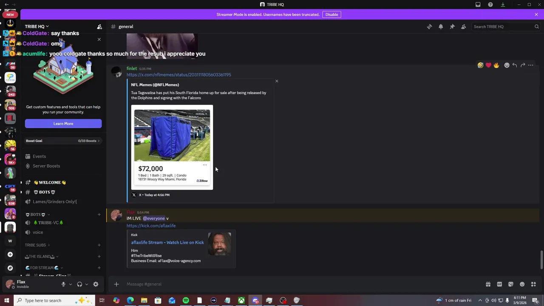Toggle the member list
Image resolution: width=544 pixels, height=306 pixels.
(464, 26)
